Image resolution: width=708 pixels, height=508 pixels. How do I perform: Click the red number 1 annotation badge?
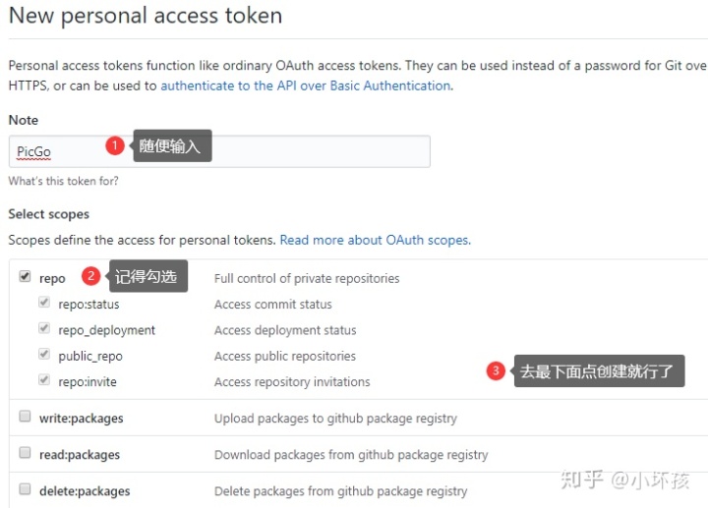click(114, 146)
